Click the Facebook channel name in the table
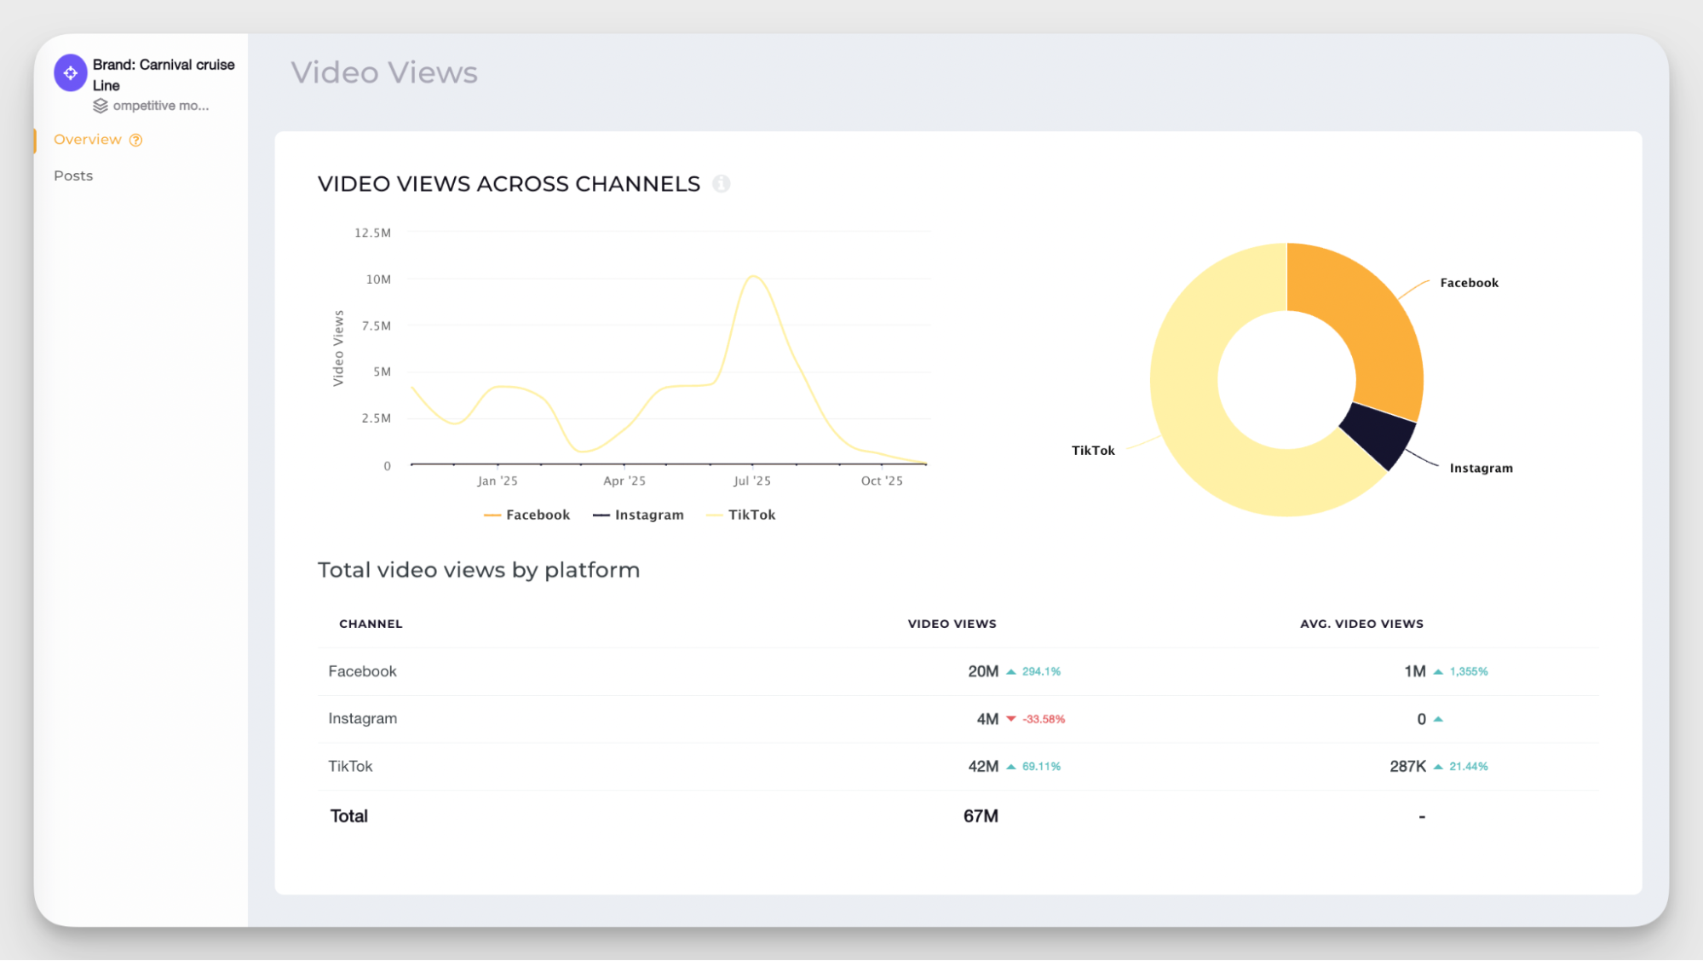The height and width of the screenshot is (961, 1703). 362,671
